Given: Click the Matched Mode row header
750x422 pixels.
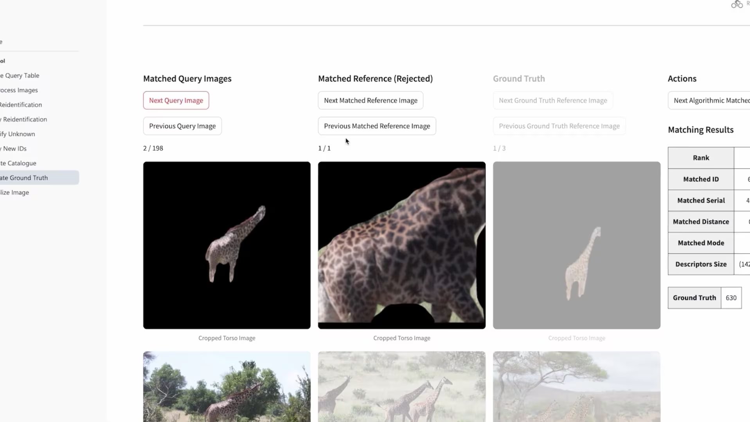Looking at the screenshot, I should point(701,243).
